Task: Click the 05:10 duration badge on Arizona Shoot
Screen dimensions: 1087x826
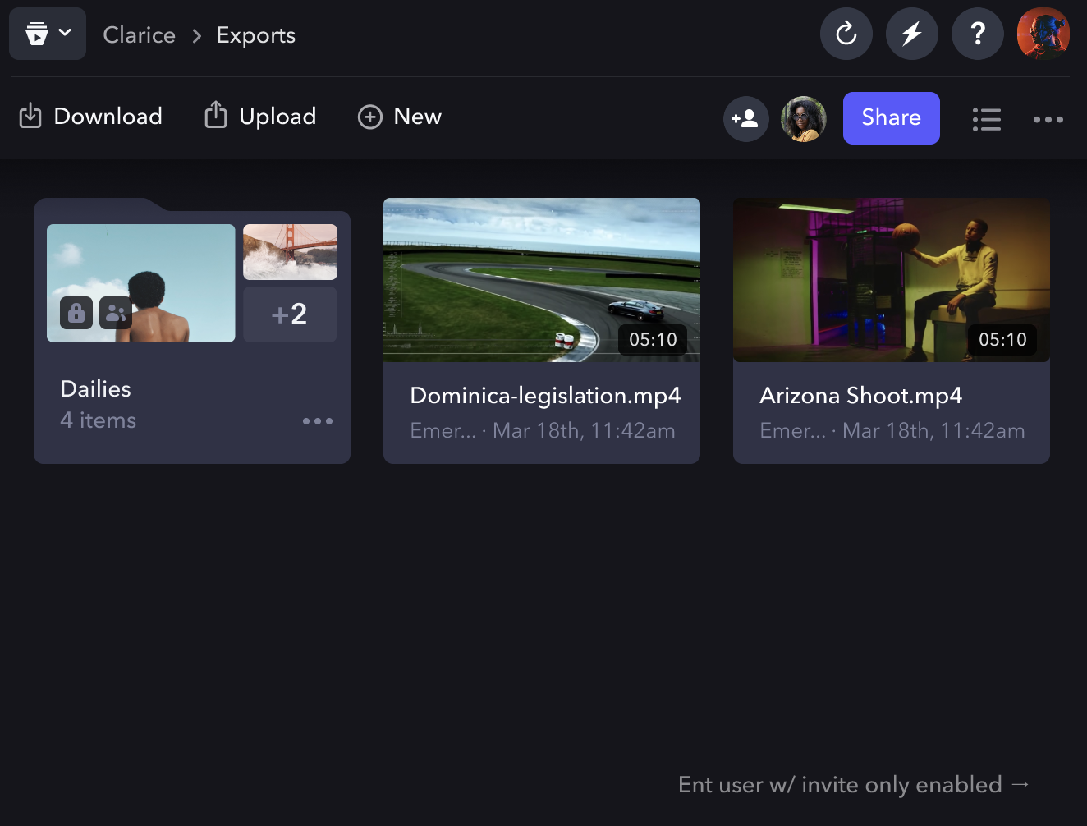Action: [1002, 340]
